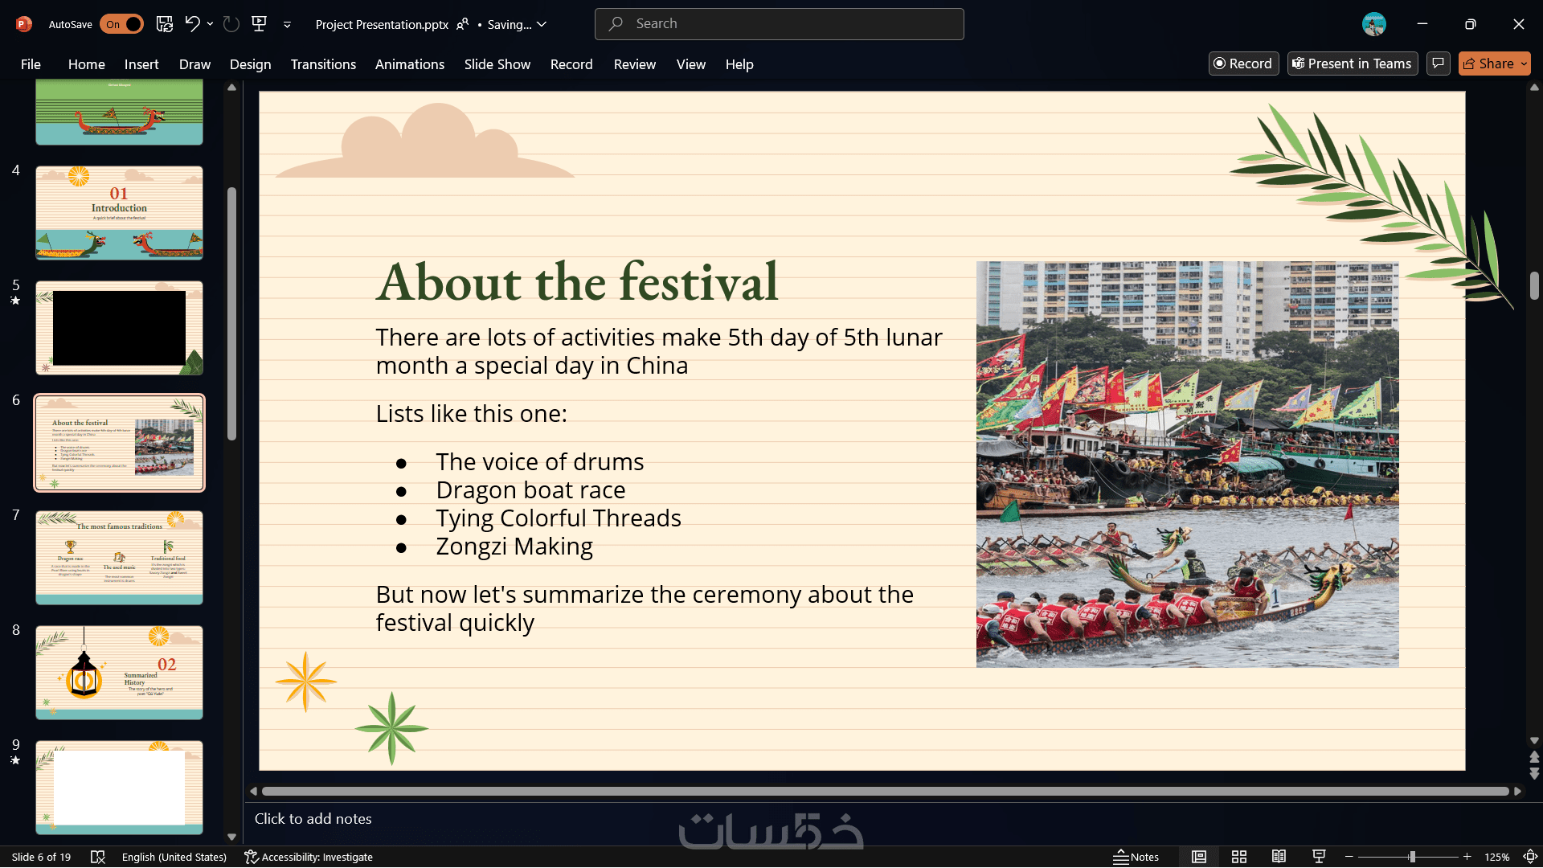The image size is (1543, 868).
Task: Open the Comments pane icon
Action: [x=1439, y=63]
